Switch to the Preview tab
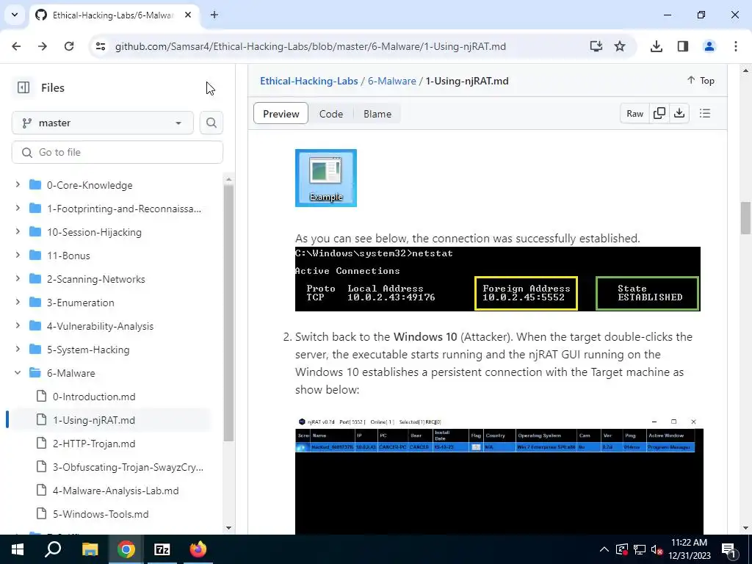Viewport: 752px width, 564px height. [x=281, y=114]
